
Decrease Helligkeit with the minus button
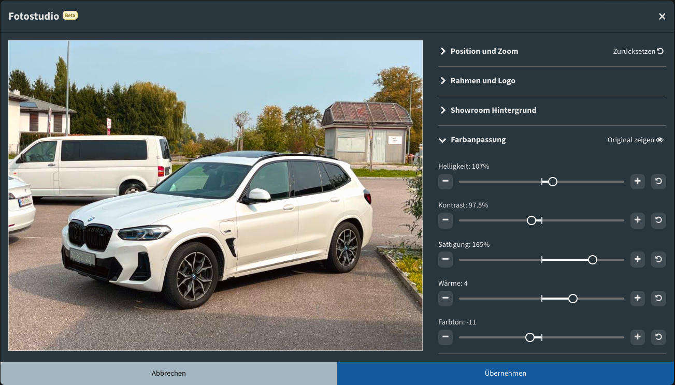click(x=446, y=182)
